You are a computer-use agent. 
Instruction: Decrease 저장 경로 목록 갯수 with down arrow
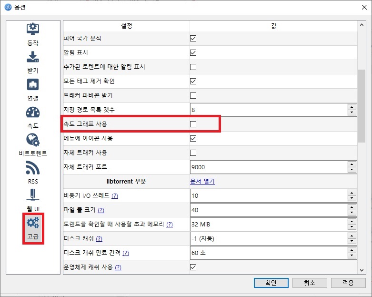click(352, 113)
